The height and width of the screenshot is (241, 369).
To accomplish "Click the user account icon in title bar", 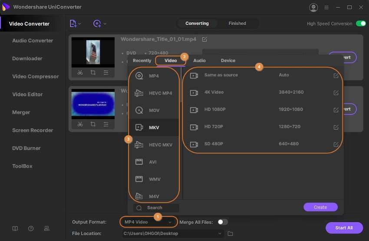I will pyautogui.click(x=313, y=7).
